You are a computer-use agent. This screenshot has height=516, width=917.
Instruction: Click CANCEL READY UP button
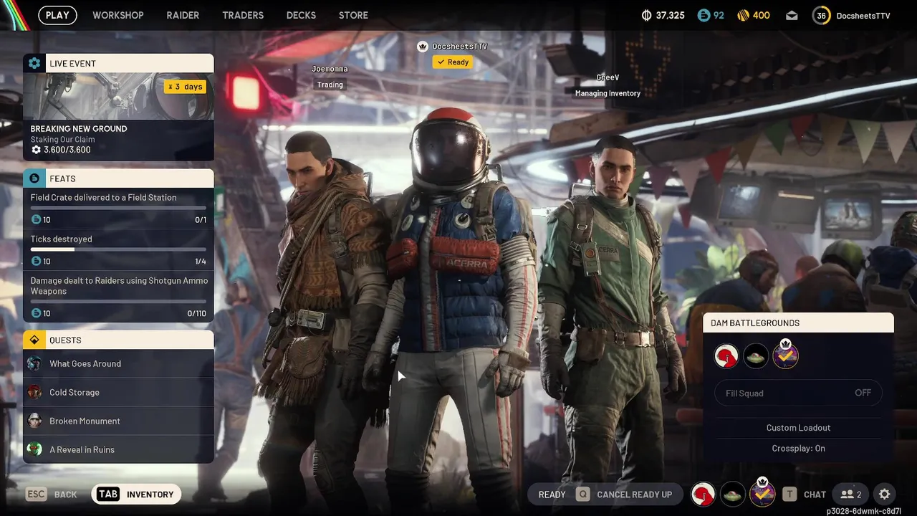pos(624,494)
